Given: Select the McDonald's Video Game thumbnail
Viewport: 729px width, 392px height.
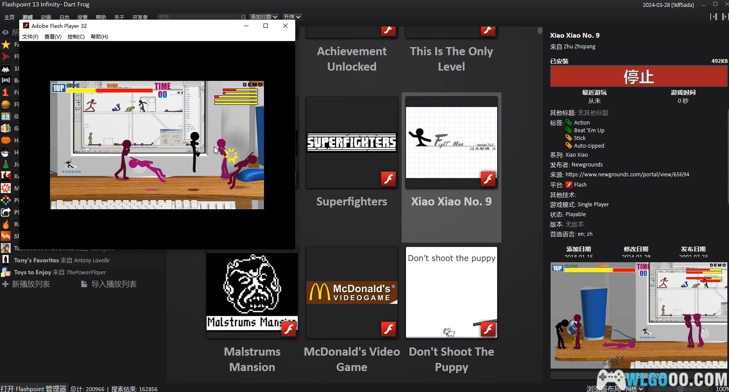Looking at the screenshot, I should coord(352,292).
